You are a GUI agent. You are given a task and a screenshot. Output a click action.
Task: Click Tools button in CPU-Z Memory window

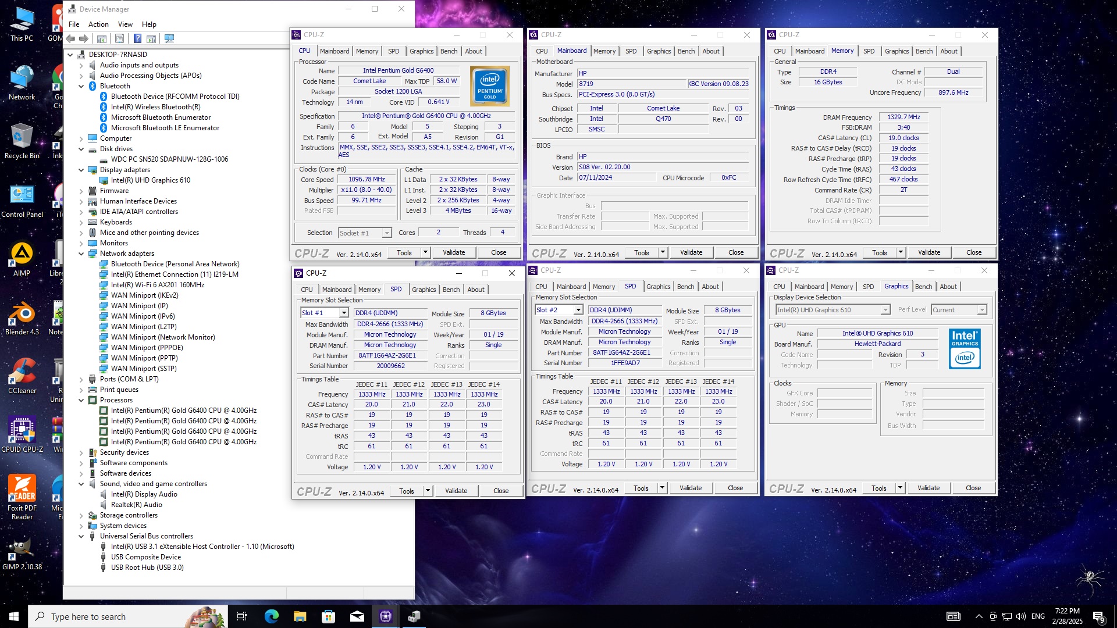point(879,252)
